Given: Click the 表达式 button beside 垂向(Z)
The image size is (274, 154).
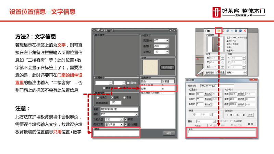Looking at the screenshot, I should 208,104.
